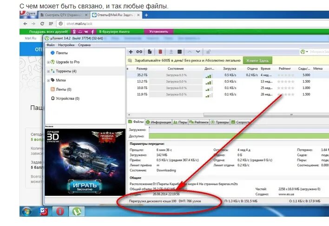This screenshot has width=329, height=226.
Task: Click DHT: 766 узлов status text
Action: point(190,201)
